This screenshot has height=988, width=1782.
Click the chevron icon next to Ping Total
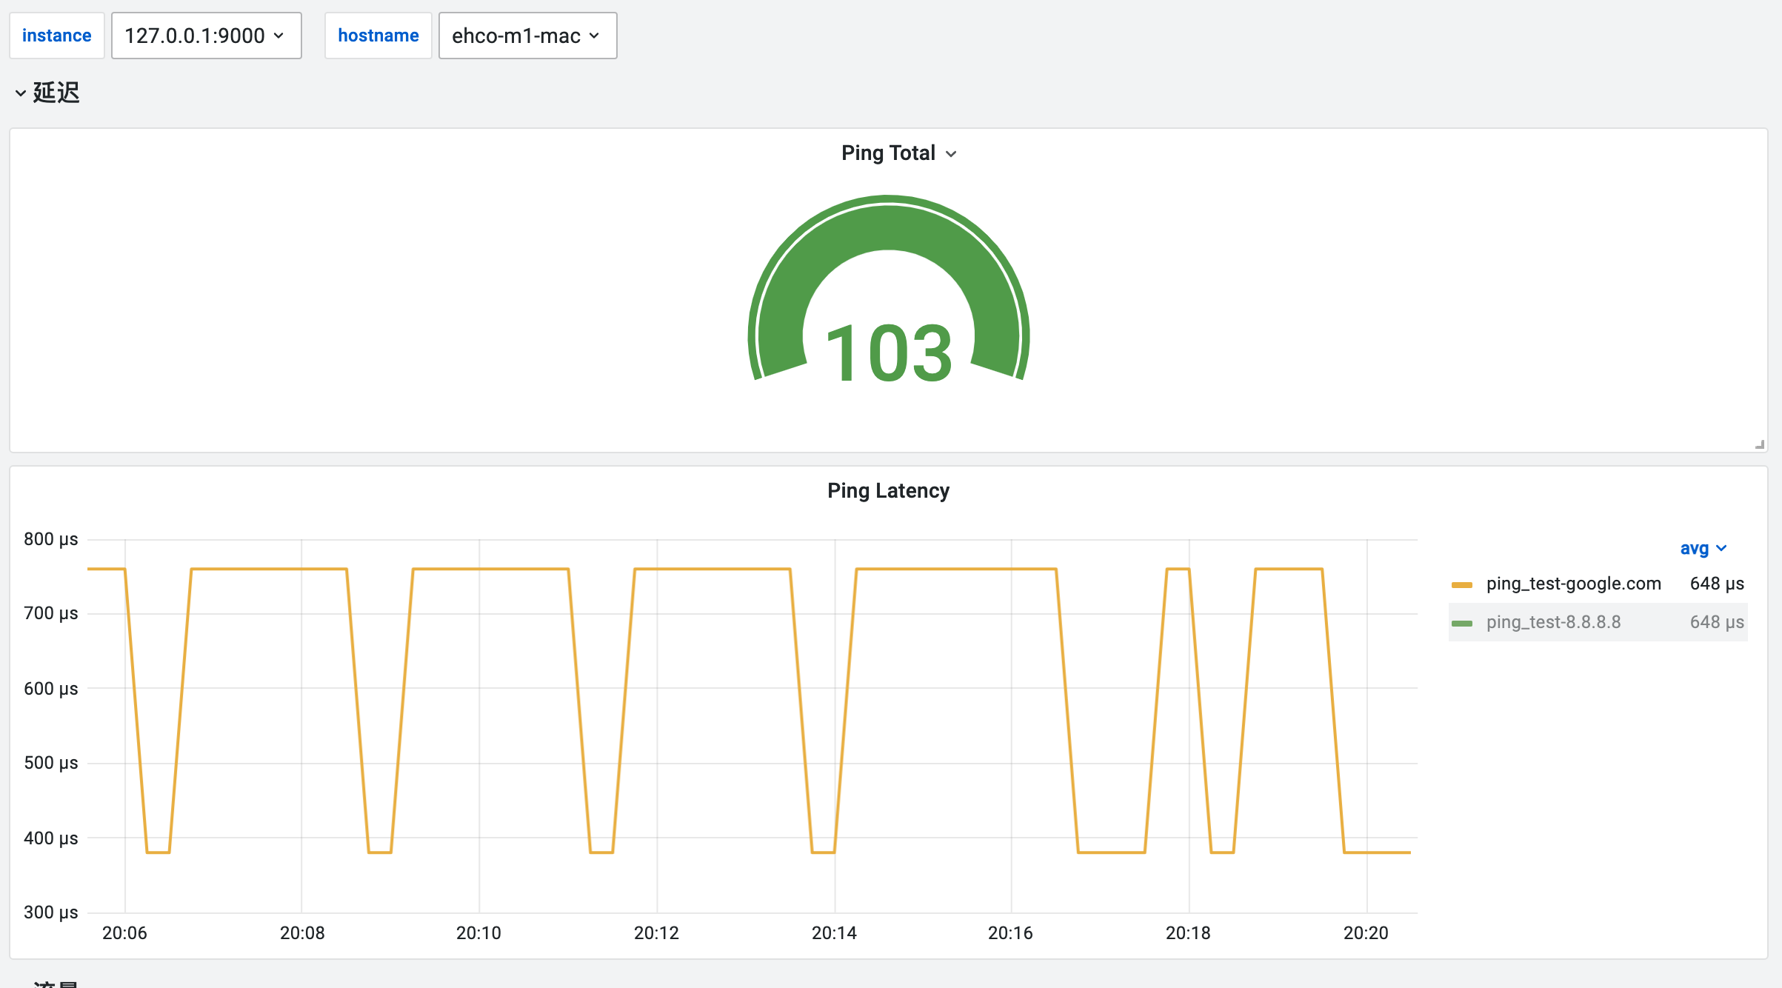point(952,154)
